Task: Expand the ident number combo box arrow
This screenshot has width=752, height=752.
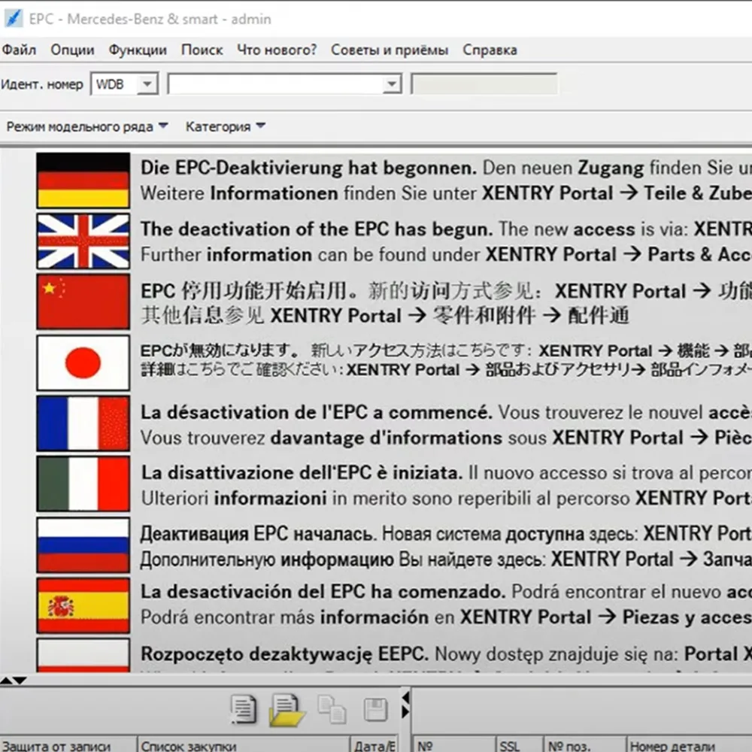Action: pyautogui.click(x=392, y=84)
